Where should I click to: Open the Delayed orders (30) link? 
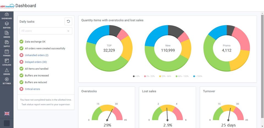(36, 62)
